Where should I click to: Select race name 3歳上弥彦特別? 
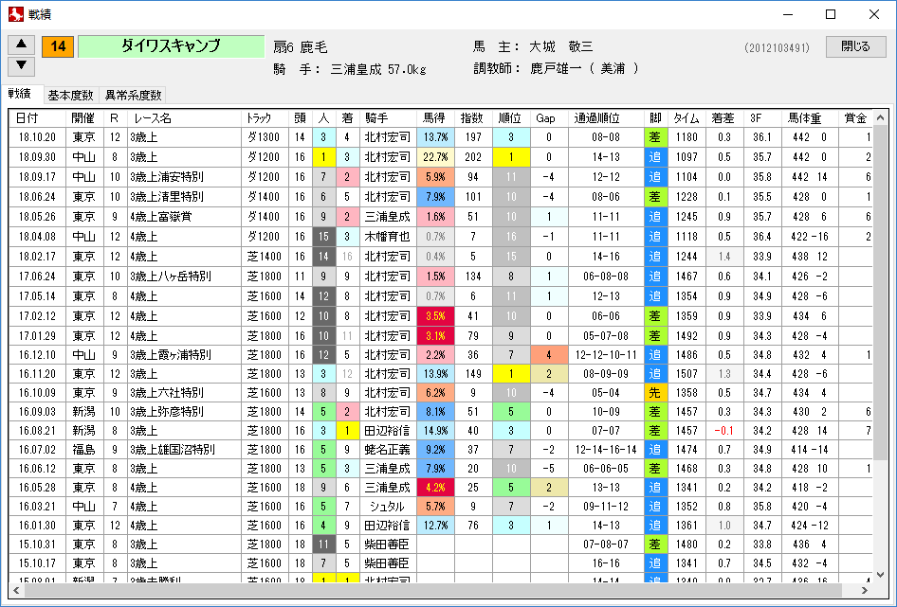167,412
